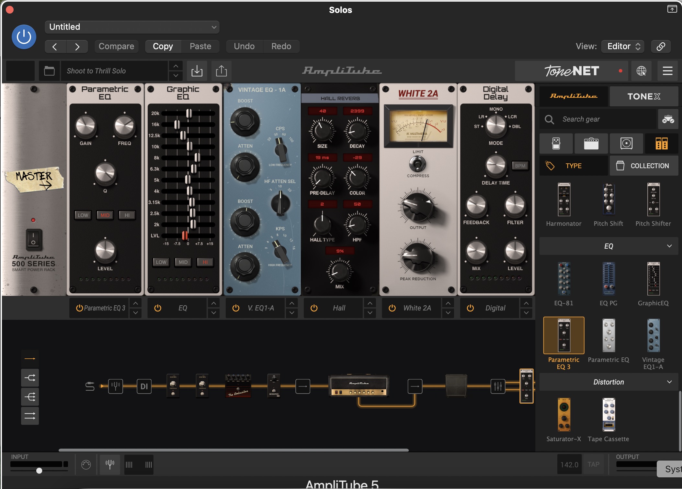Image resolution: width=682 pixels, height=489 pixels.
Task: Toggle the Hall reverb slot power
Action: pyautogui.click(x=314, y=308)
